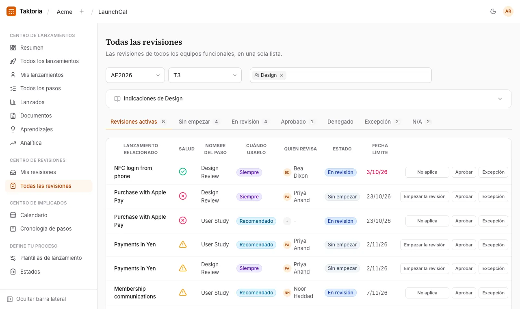Viewport: 520px width, 309px height.
Task: Switch to the En revisión tab
Action: coord(250,122)
